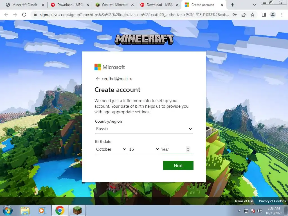
Task: Open the tab search chevron
Action: pos(254,5)
